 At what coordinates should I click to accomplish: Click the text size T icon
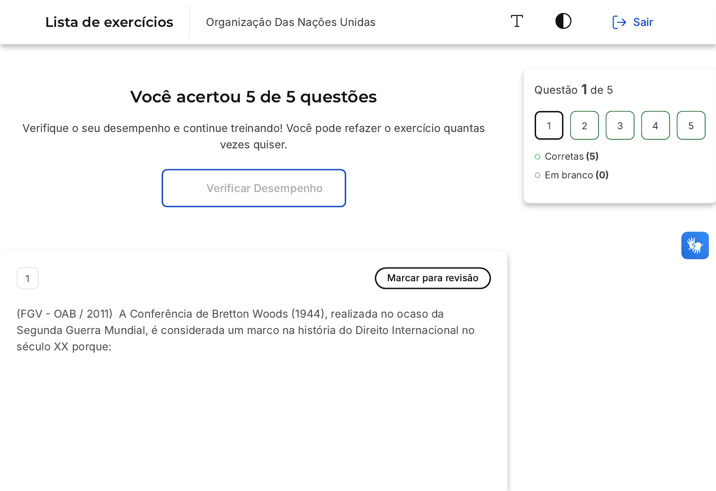coord(517,21)
